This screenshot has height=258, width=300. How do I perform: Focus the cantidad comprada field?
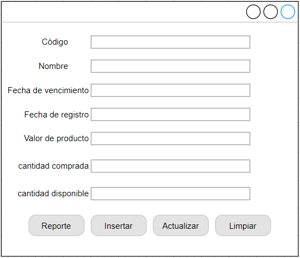pyautogui.click(x=170, y=166)
